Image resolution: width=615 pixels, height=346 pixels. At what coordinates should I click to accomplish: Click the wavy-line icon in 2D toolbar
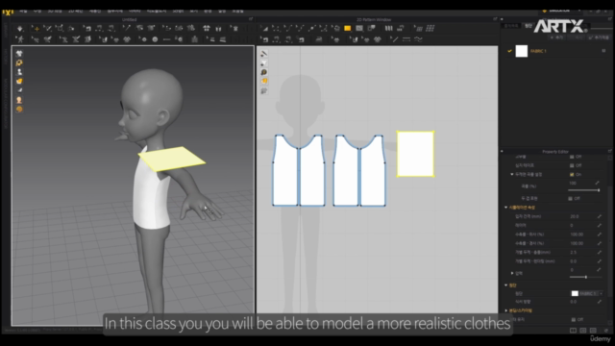419,39
